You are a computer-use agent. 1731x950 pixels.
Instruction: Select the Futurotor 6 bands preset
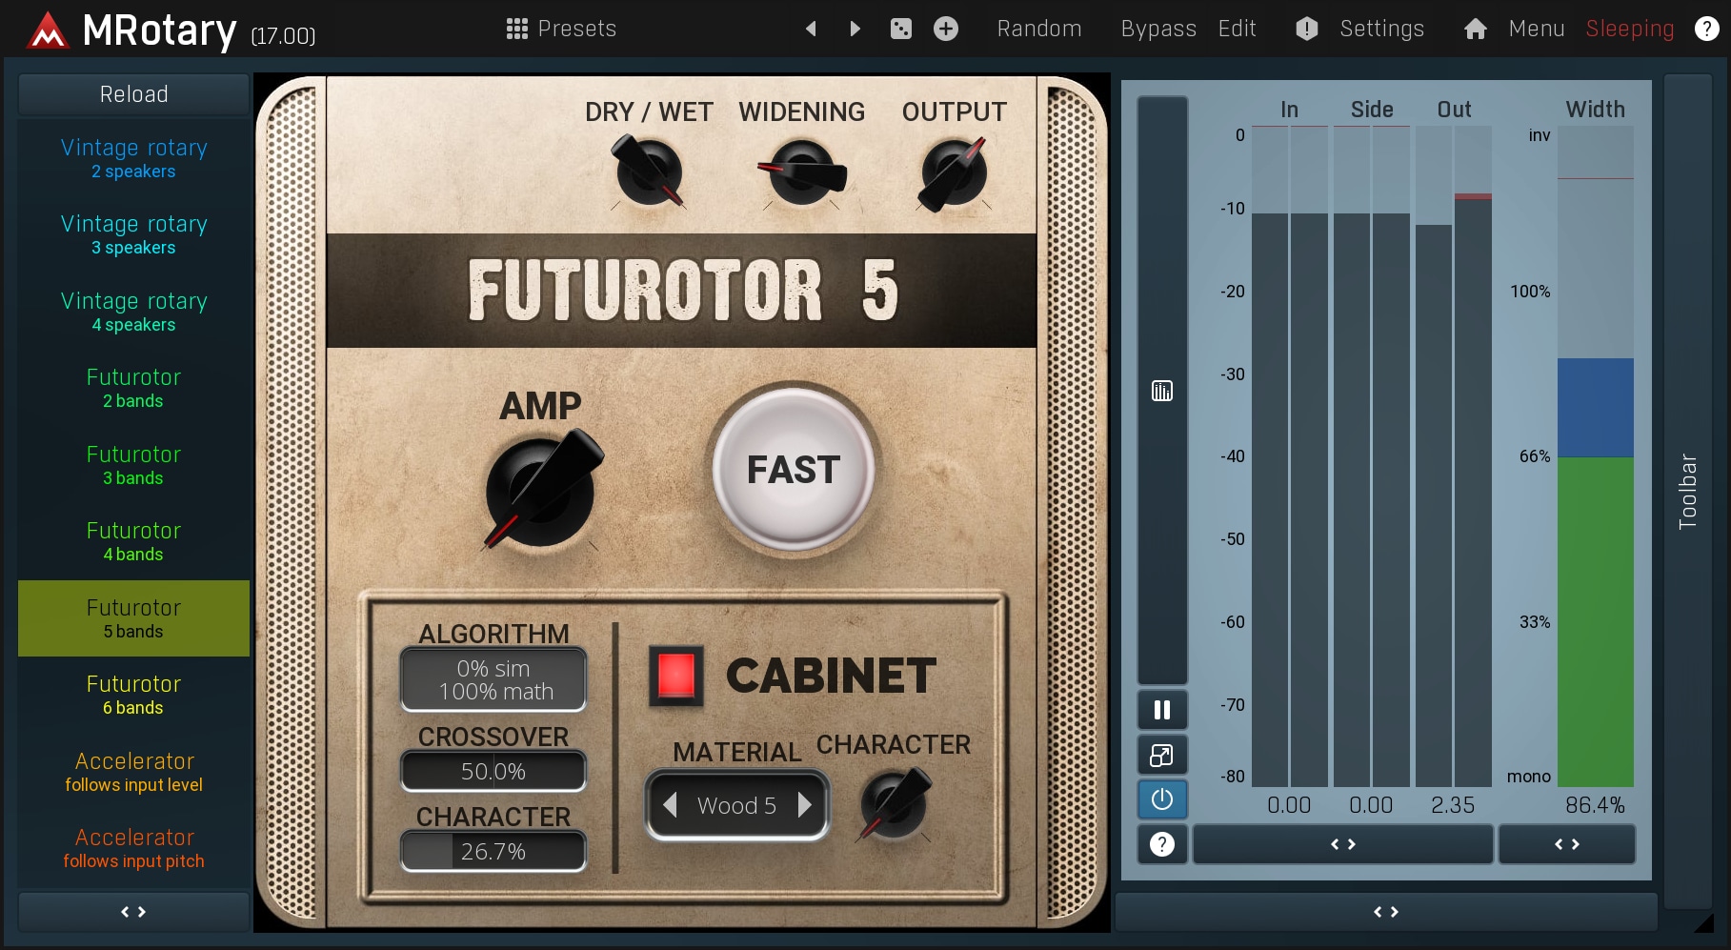point(133,695)
